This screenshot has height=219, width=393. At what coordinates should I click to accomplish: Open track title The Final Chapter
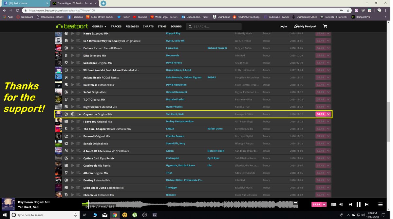pyautogui.click(x=95, y=129)
